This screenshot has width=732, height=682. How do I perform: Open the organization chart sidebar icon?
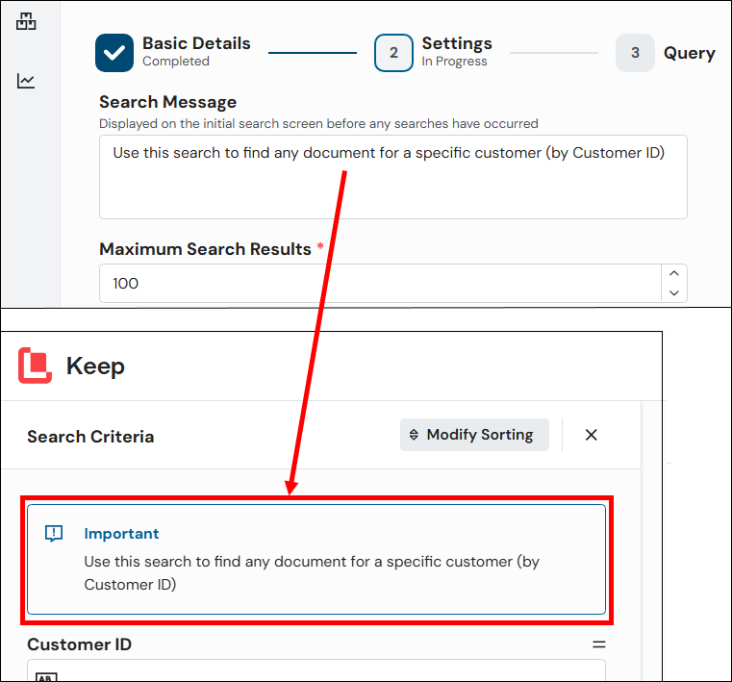click(x=26, y=21)
